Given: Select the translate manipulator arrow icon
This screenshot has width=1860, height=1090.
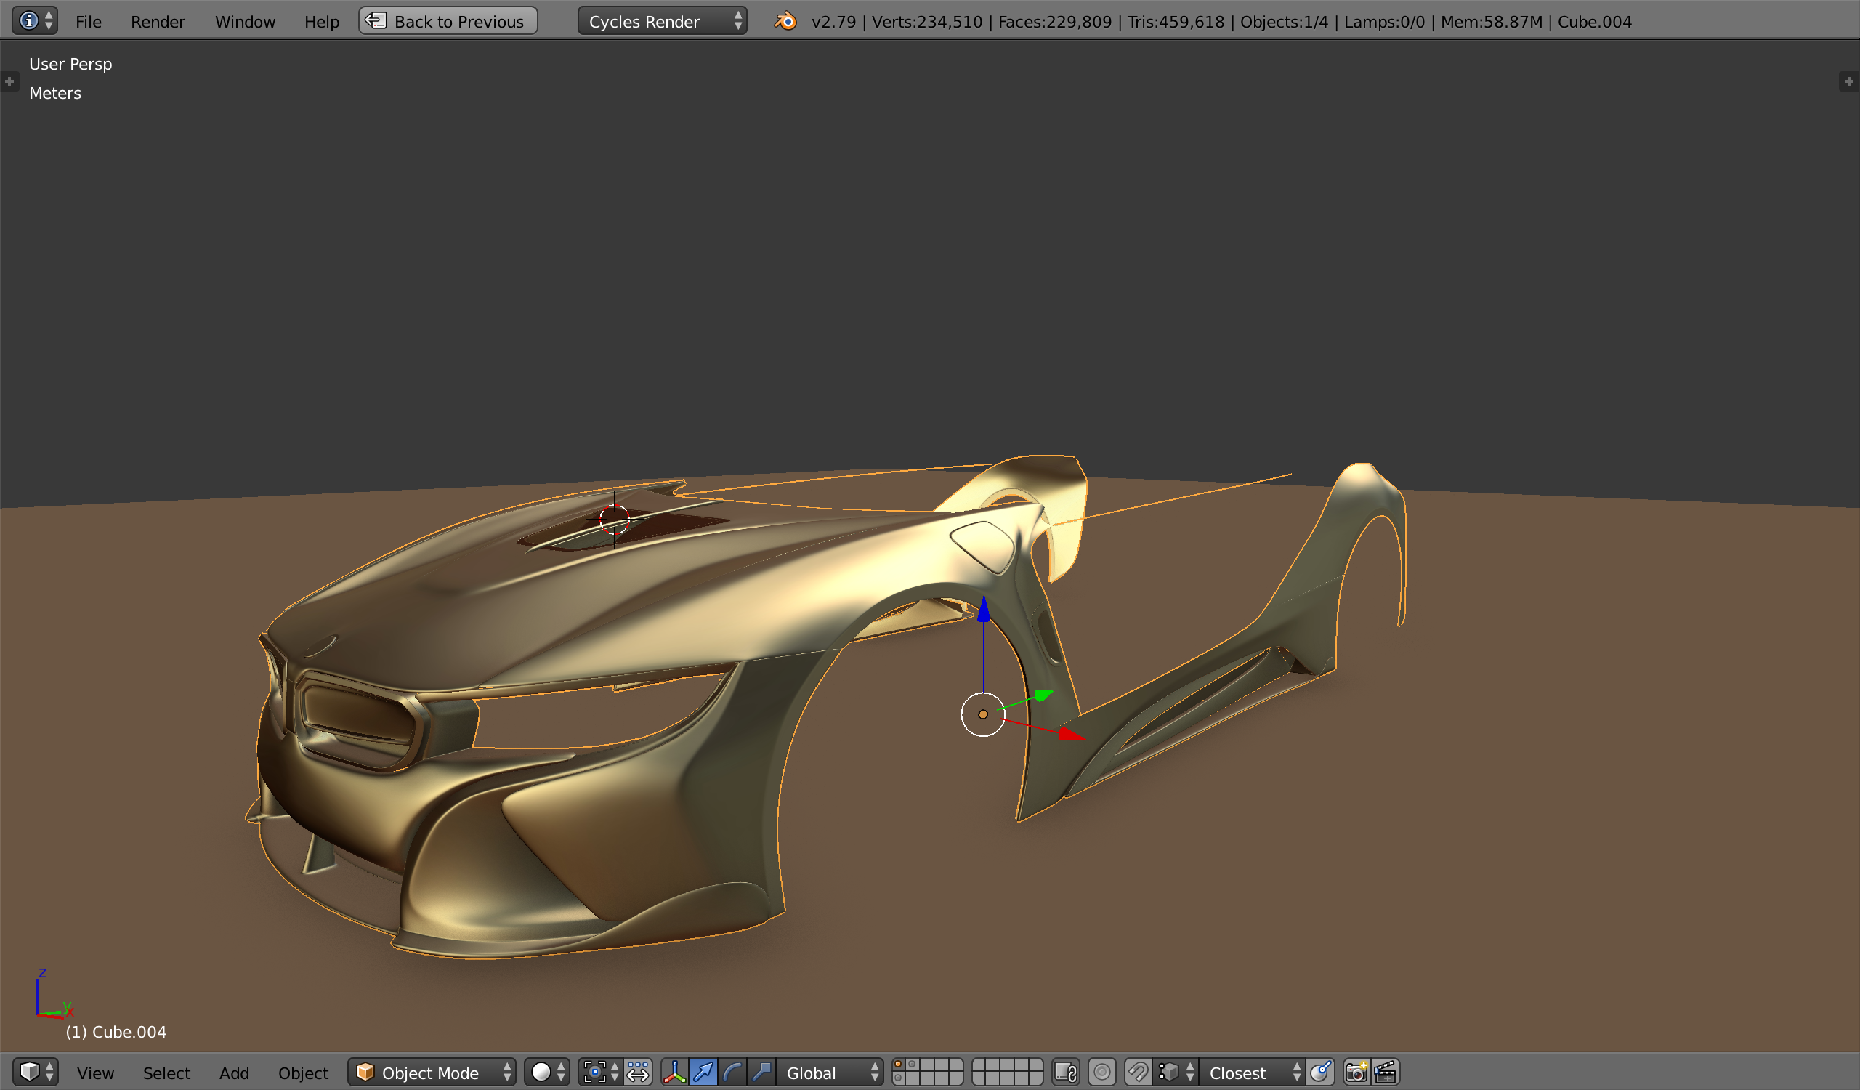Looking at the screenshot, I should coord(703,1073).
